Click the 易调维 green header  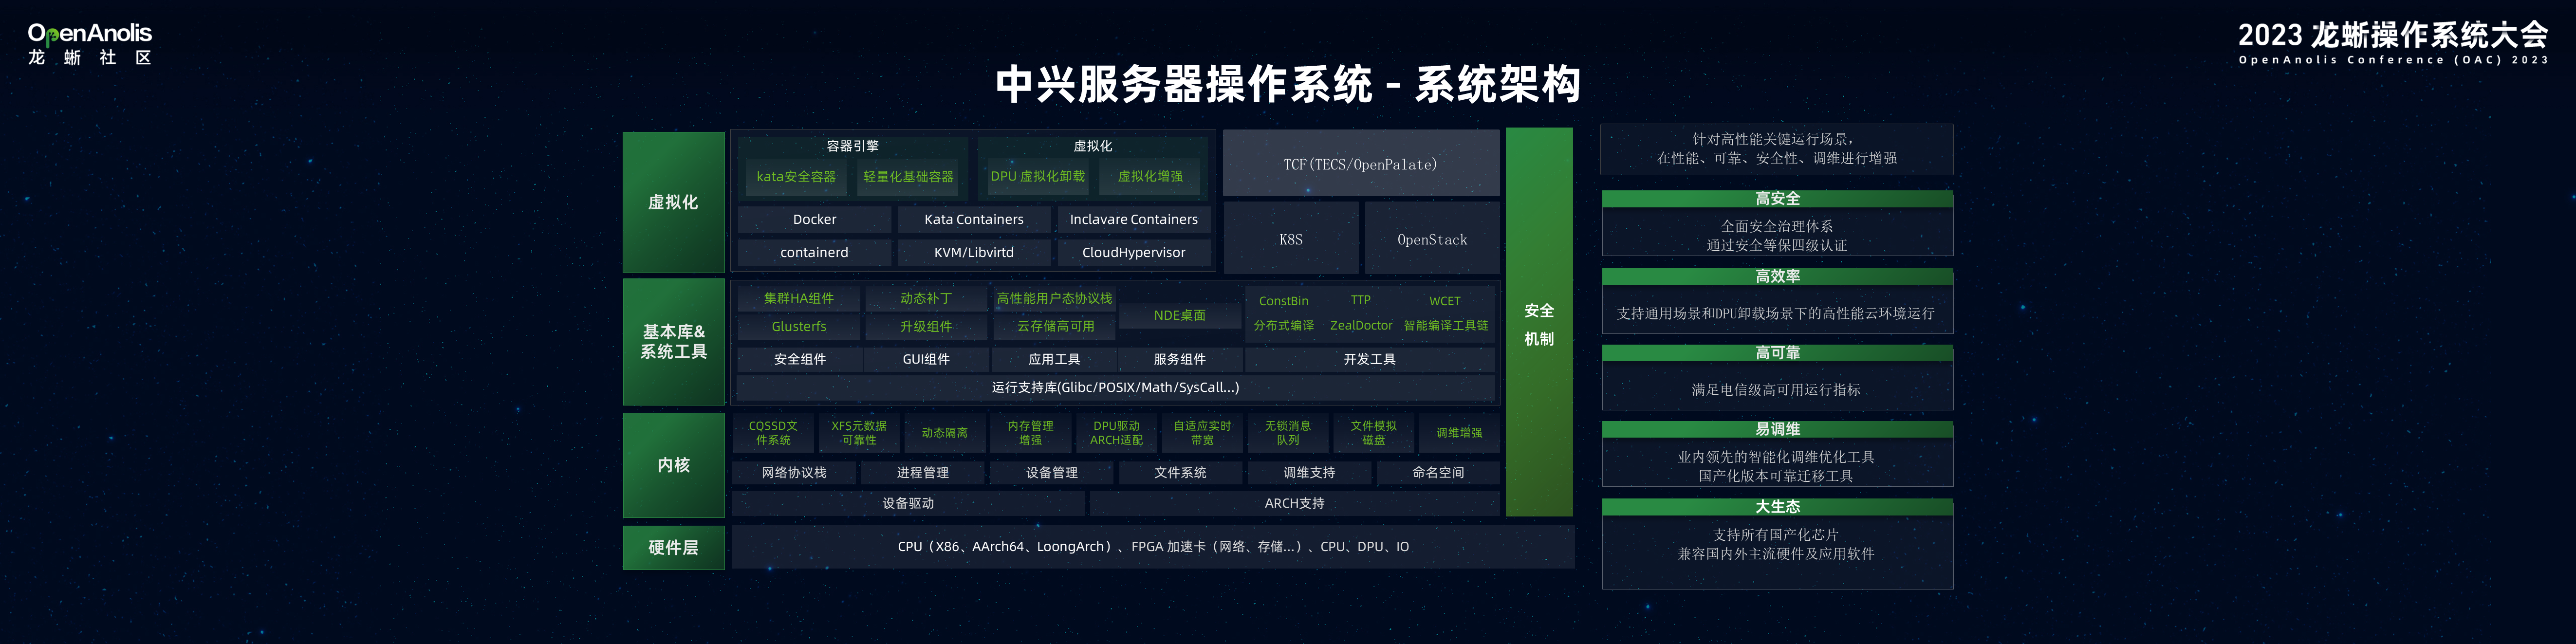pos(1777,429)
